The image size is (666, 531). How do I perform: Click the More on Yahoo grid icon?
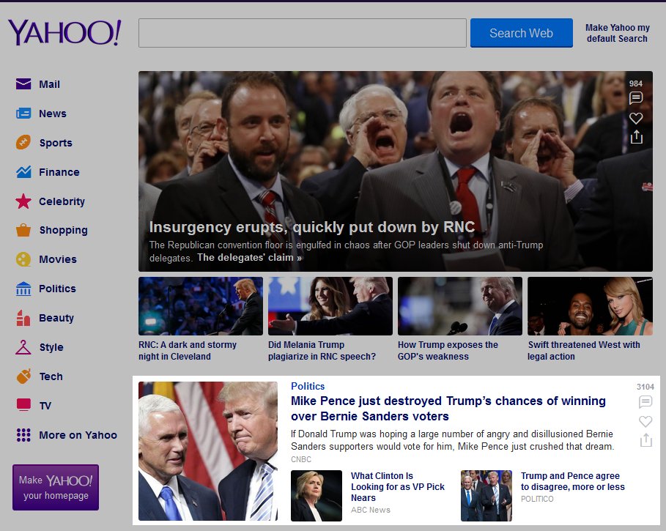(x=23, y=434)
